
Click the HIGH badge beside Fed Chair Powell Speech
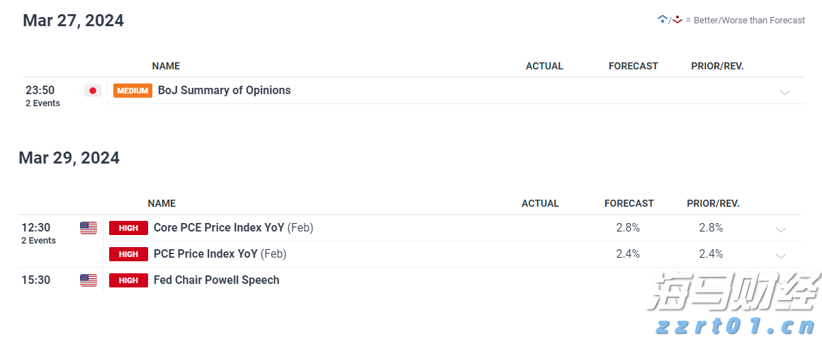128,280
